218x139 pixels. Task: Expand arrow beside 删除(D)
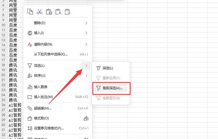[x=86, y=23]
